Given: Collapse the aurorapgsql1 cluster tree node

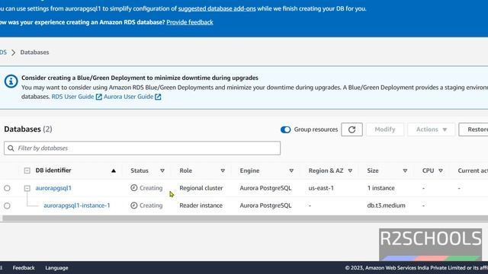Looking at the screenshot, I should pos(27,188).
